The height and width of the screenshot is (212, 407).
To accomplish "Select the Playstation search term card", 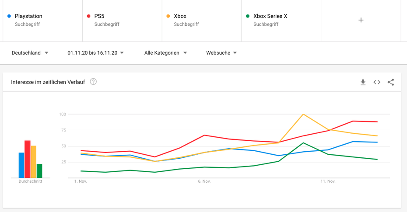I will click(x=42, y=21).
